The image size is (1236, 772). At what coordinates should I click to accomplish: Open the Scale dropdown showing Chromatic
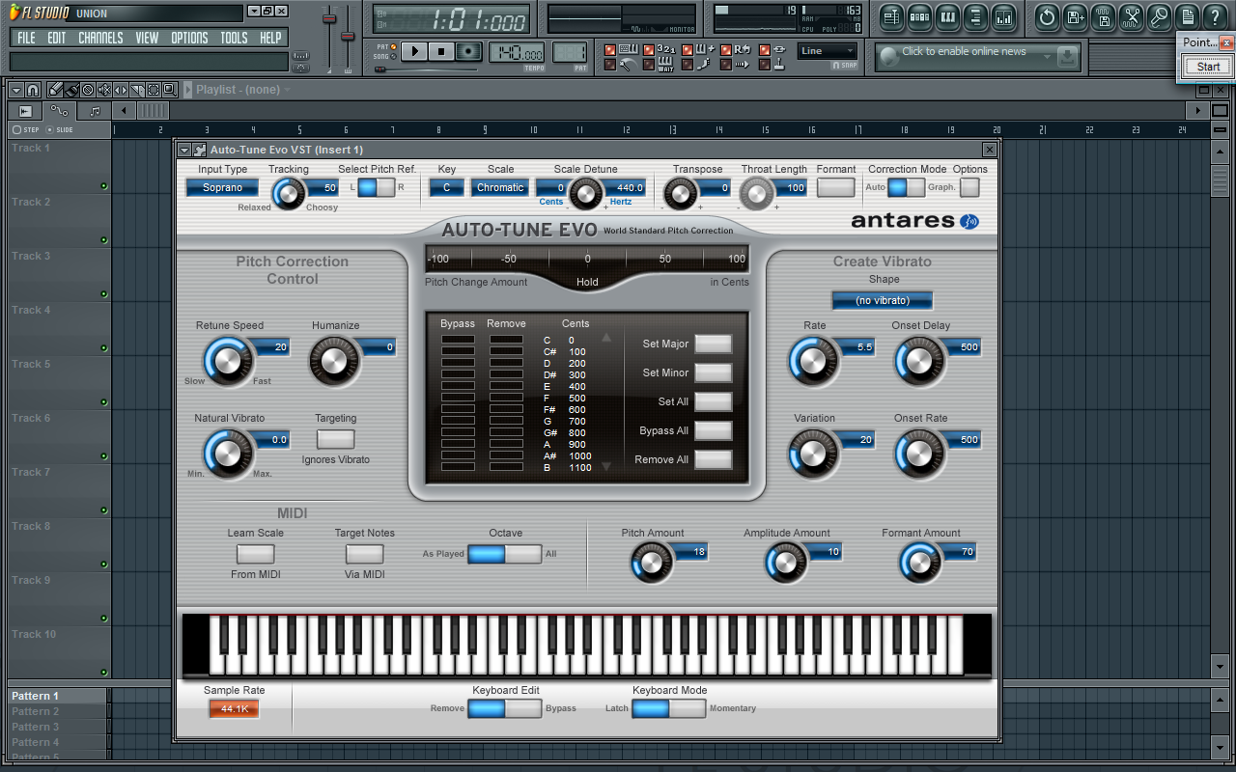click(500, 188)
